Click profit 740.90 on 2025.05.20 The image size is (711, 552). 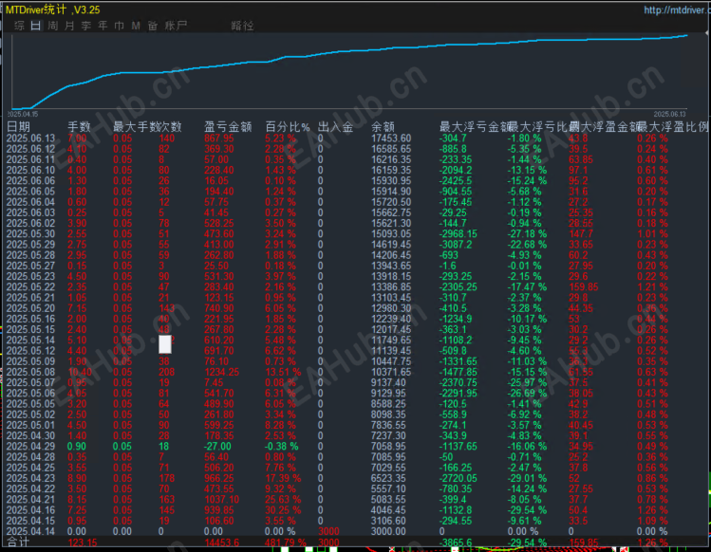coord(219,308)
